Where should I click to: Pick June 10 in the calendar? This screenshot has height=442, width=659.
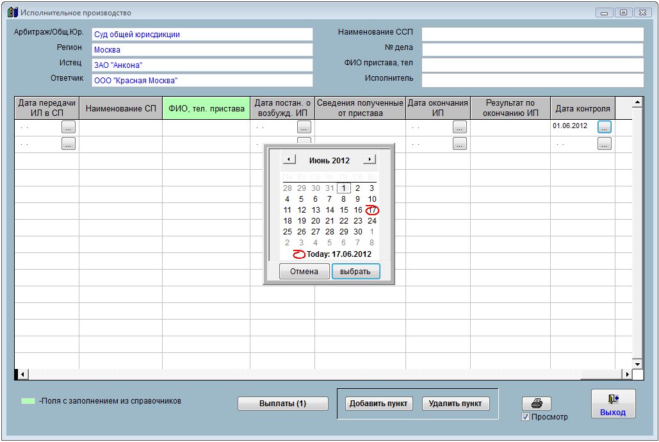pos(372,199)
